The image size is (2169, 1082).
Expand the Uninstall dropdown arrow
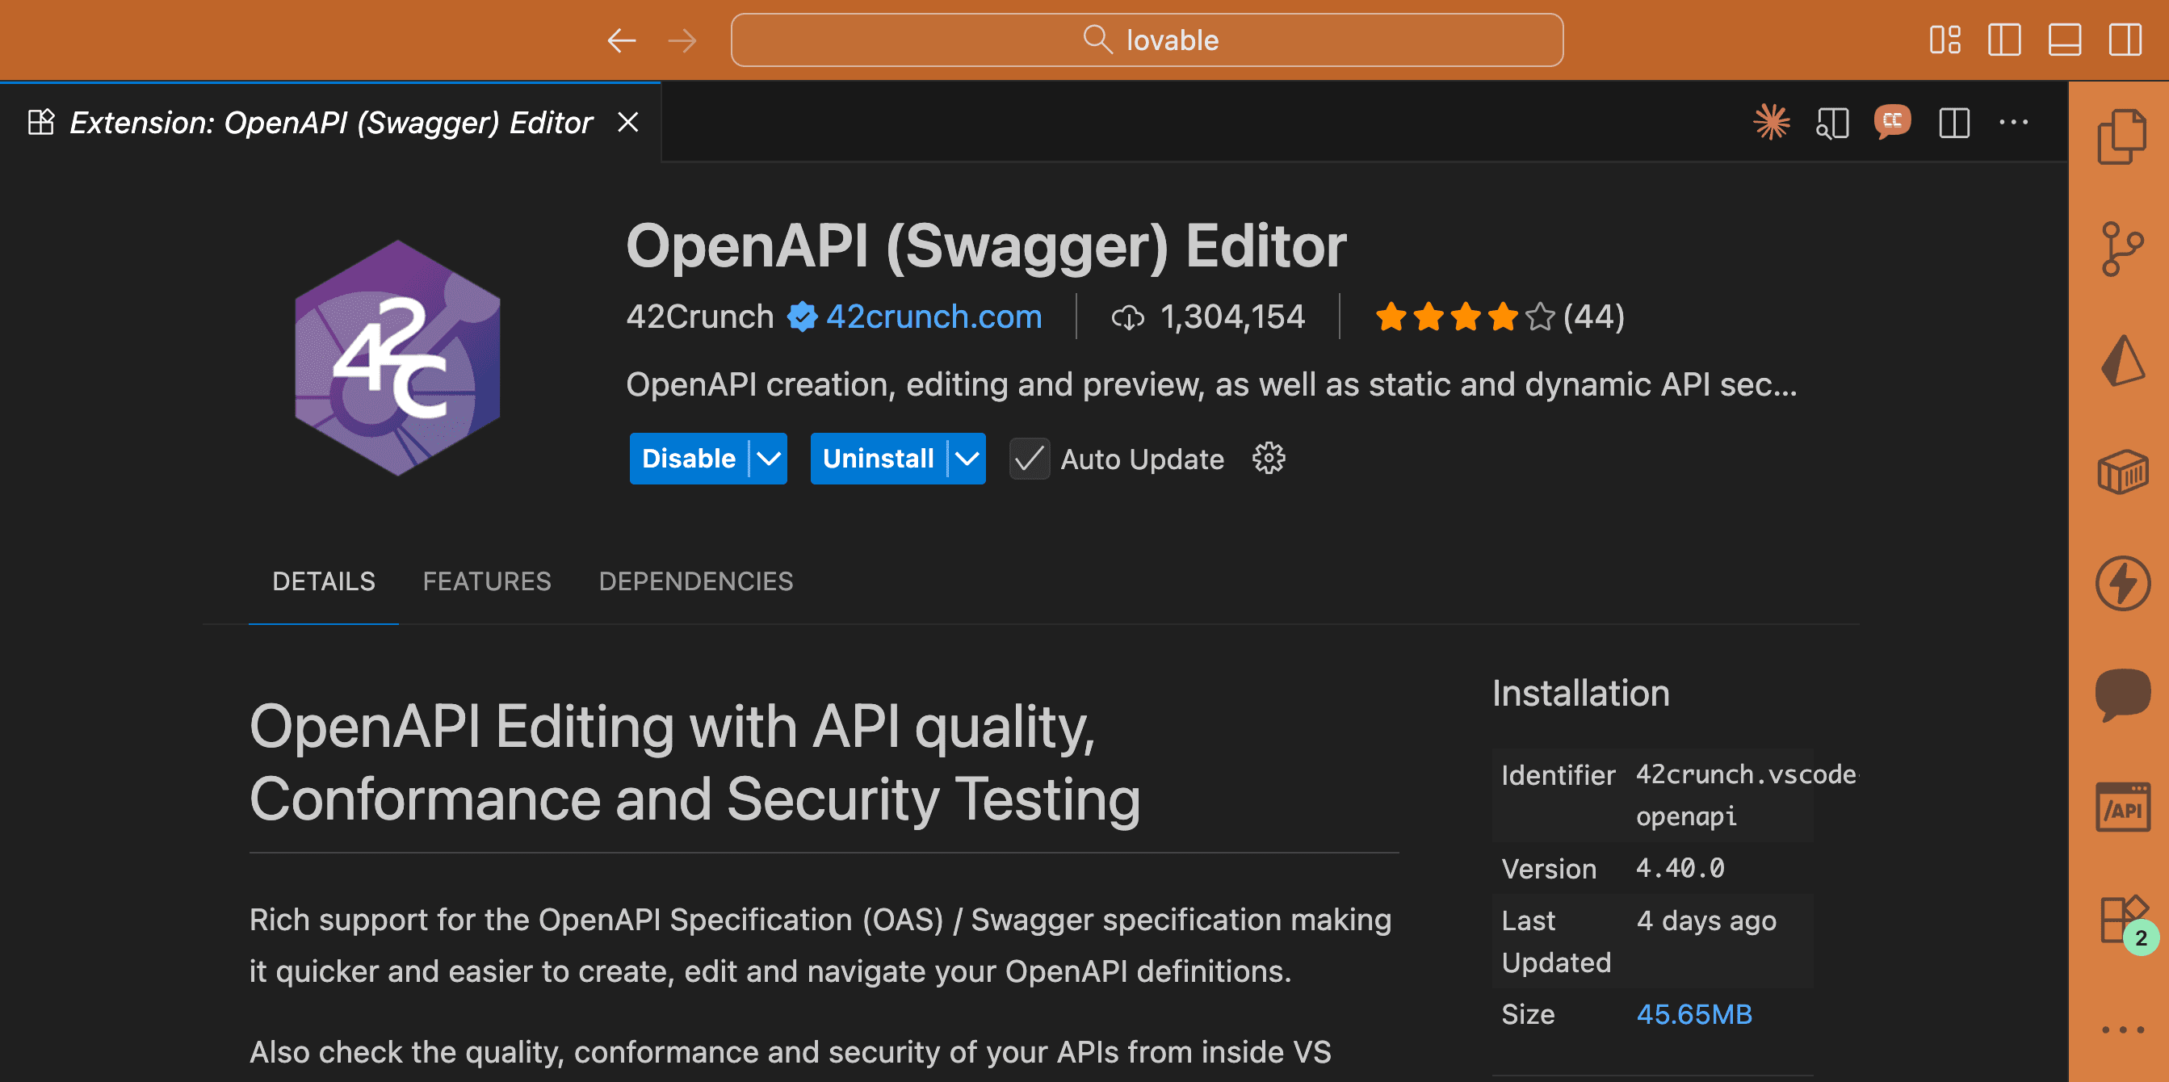[x=967, y=458]
